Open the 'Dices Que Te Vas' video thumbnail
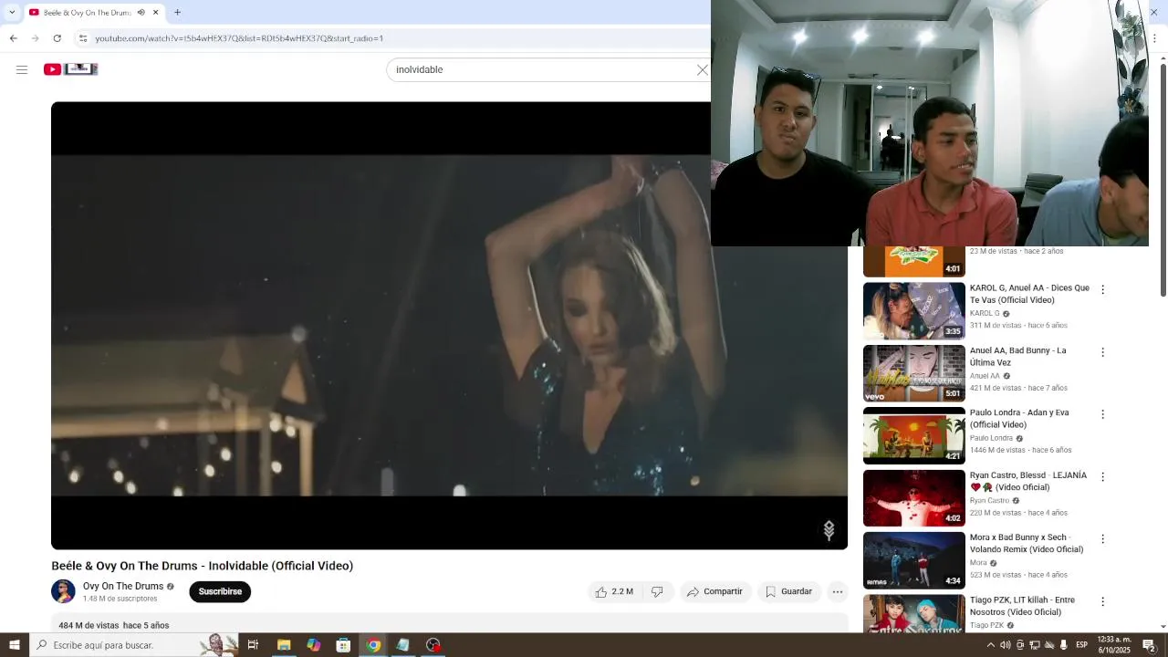Viewport: 1168px width, 657px height. pos(913,311)
